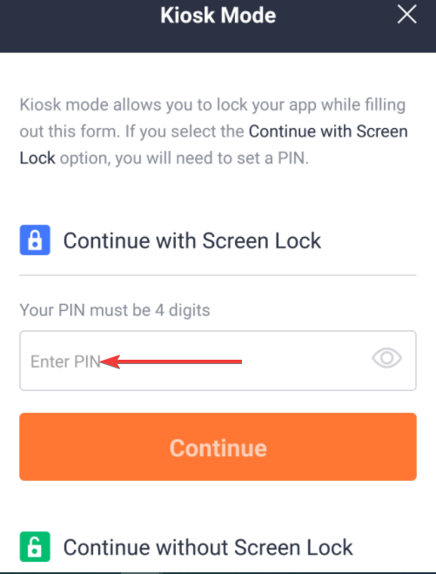Toggle PIN visibility with the eye icon
Viewport: 436px width, 574px height.
point(387,358)
